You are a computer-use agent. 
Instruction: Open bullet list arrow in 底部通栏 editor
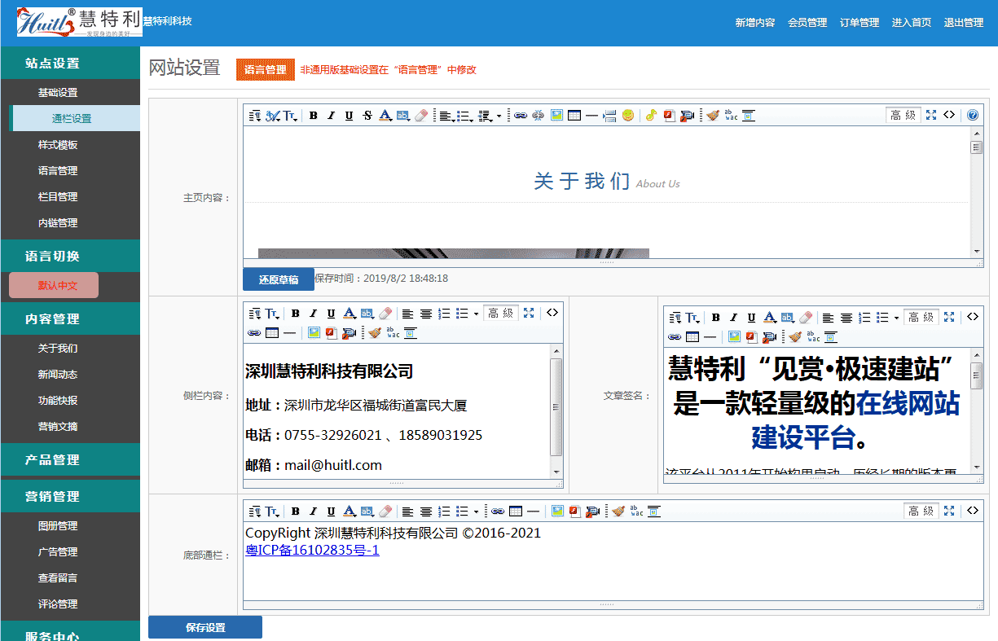(475, 511)
